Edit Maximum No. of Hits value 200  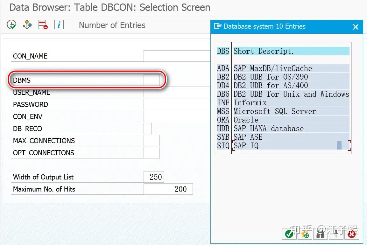(168, 189)
